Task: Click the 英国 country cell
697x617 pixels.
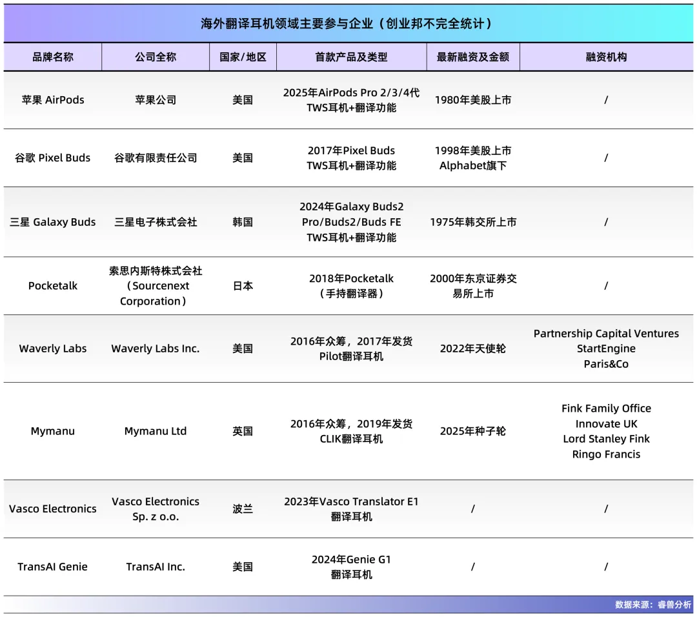Action: tap(243, 431)
